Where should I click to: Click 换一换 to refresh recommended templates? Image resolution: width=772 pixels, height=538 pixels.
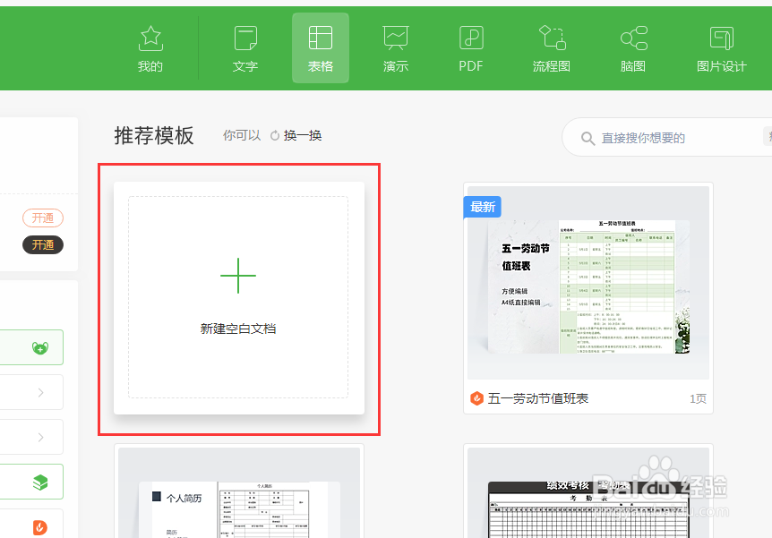click(x=304, y=134)
